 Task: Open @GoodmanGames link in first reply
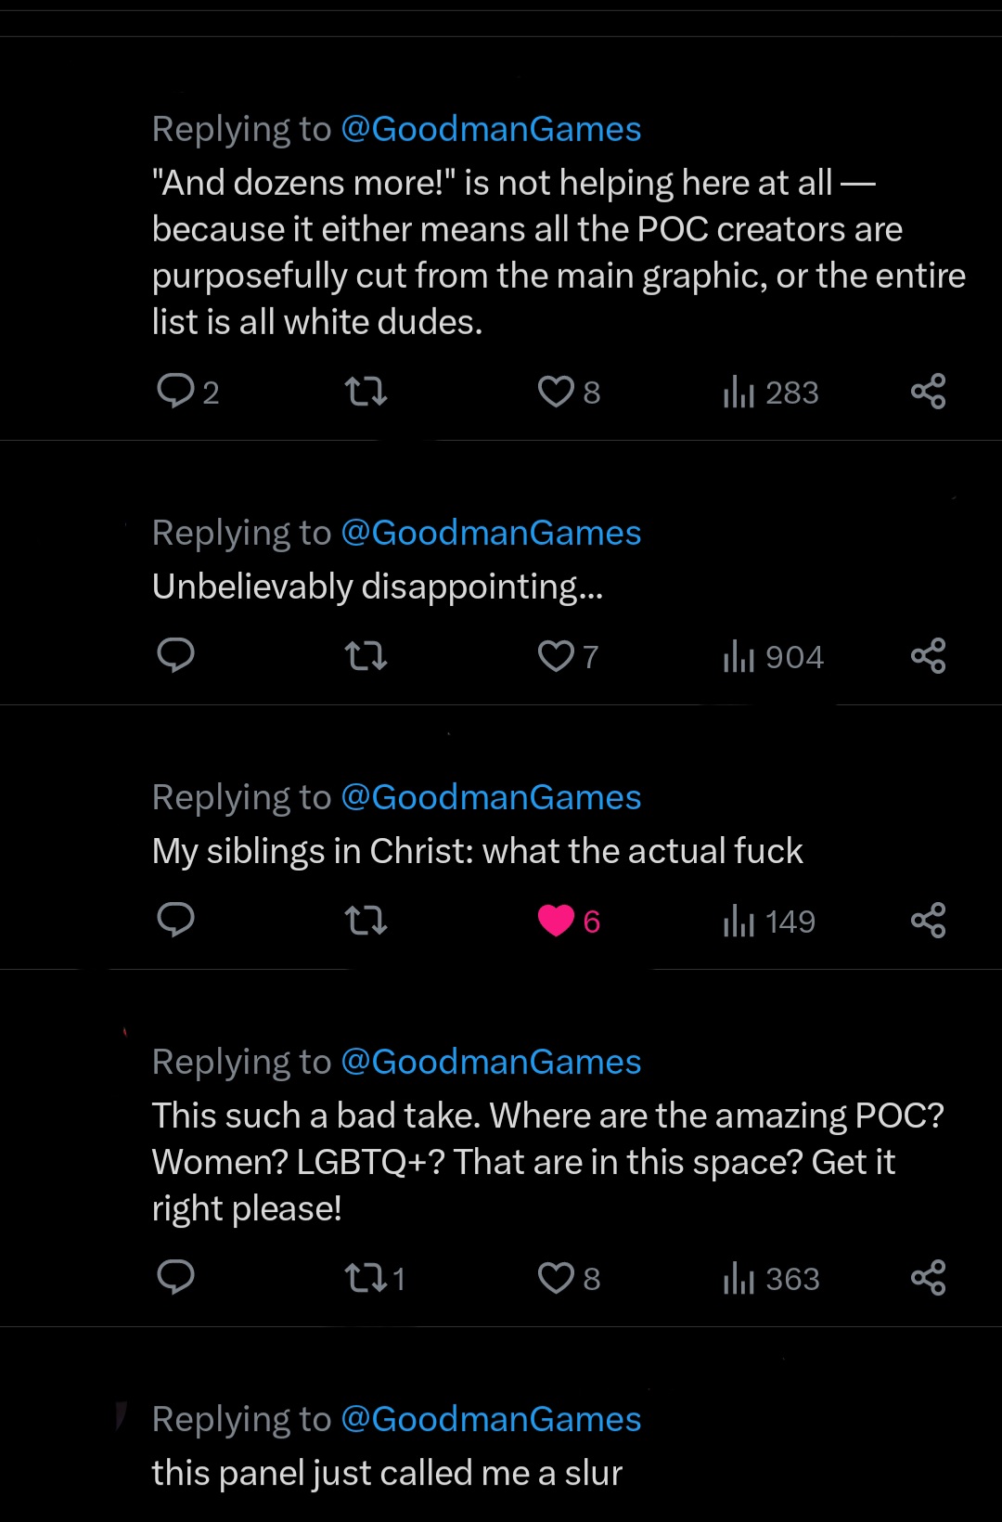[491, 129]
